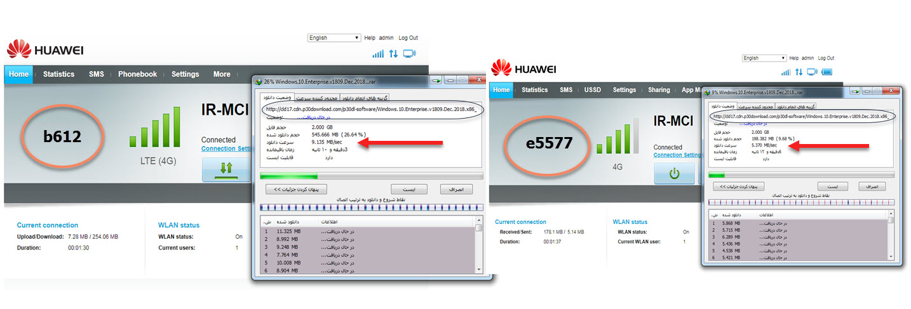Open the language dropdown on the b612 page
The height and width of the screenshot is (309, 911).
334,38
